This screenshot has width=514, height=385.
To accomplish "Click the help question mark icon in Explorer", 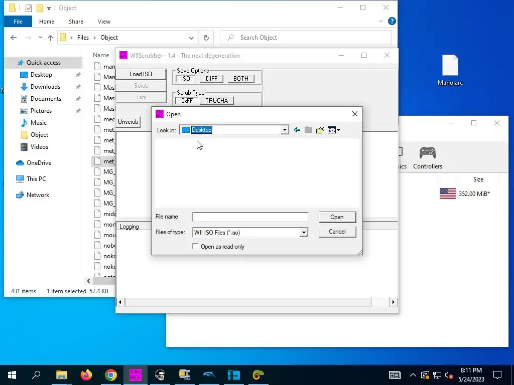I will click(392, 21).
